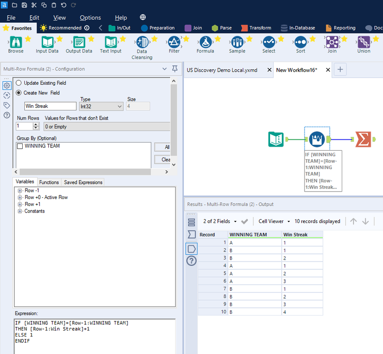
Task: Add a new workflow tab with plus button
Action: [340, 69]
